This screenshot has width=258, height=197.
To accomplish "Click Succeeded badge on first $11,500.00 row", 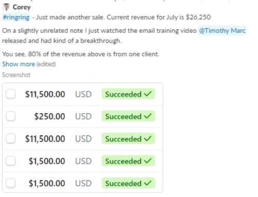I will coord(128,94).
